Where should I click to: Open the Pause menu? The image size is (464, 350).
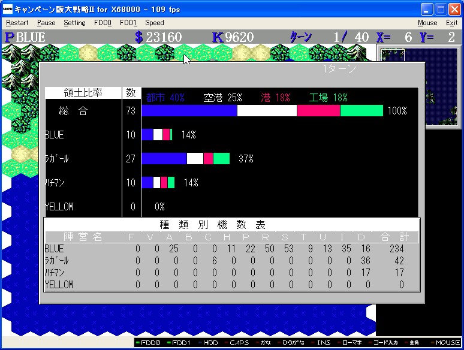[46, 23]
